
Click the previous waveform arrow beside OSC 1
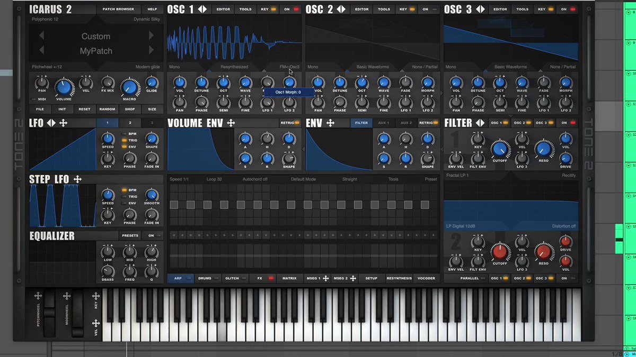[200, 9]
